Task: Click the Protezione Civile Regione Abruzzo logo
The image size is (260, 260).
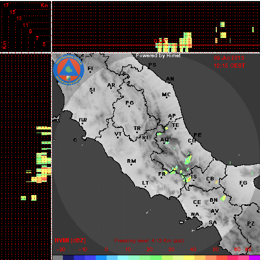Action: point(69,70)
